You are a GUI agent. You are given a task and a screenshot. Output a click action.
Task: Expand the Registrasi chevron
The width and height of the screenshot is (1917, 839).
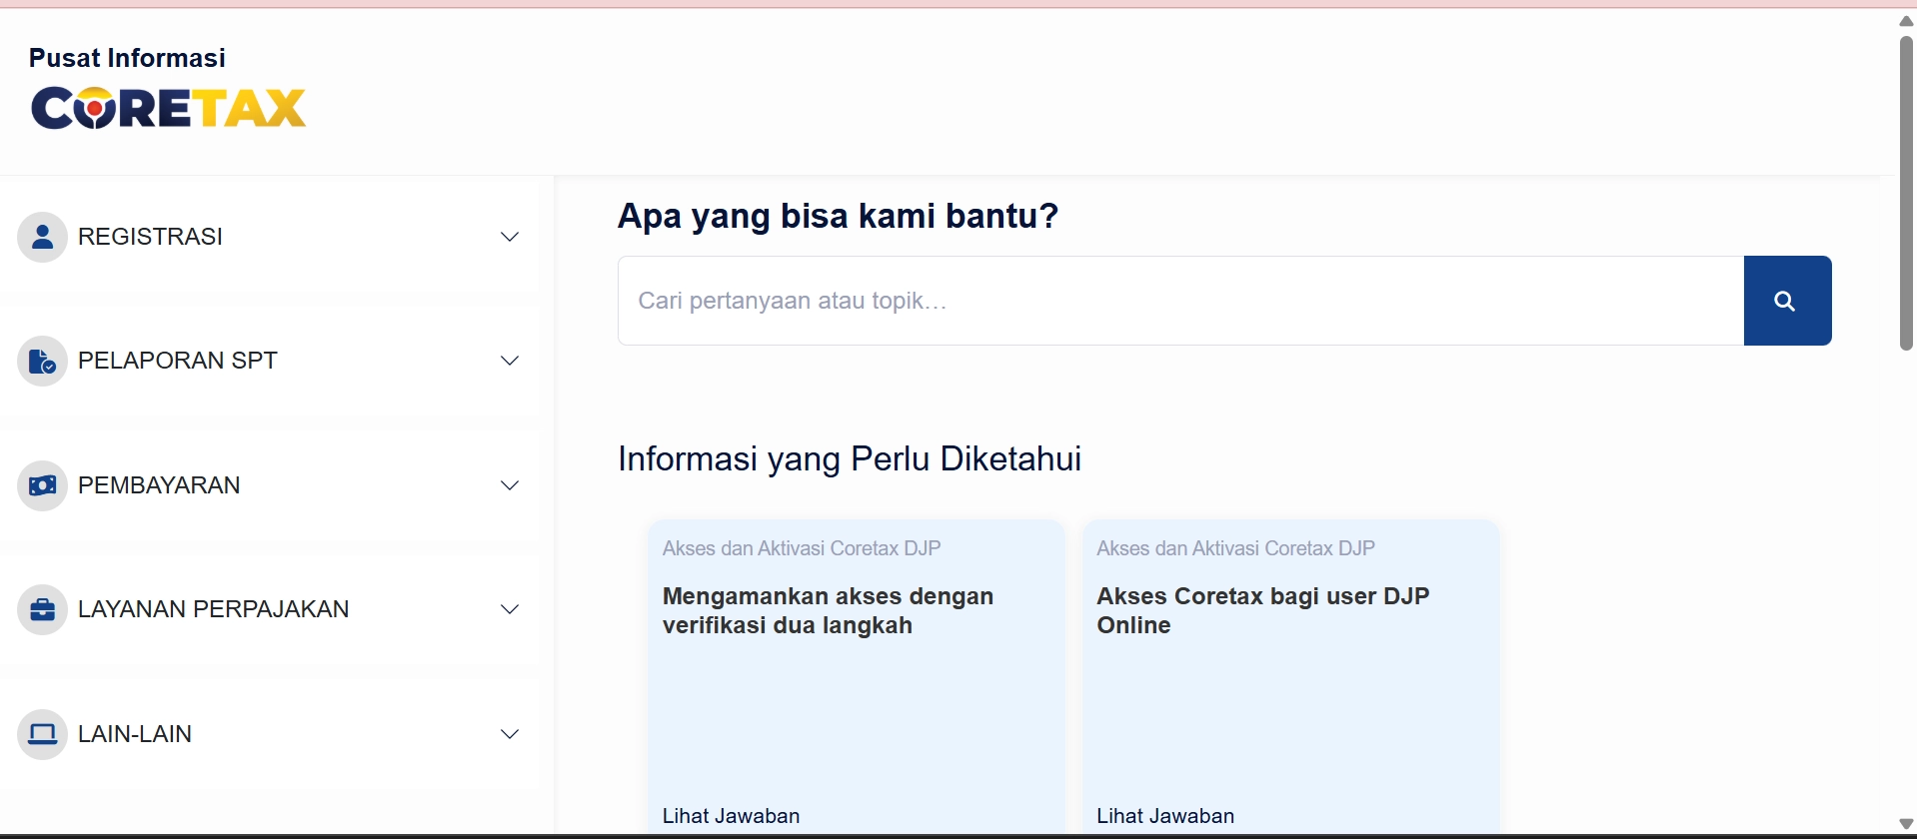[510, 237]
